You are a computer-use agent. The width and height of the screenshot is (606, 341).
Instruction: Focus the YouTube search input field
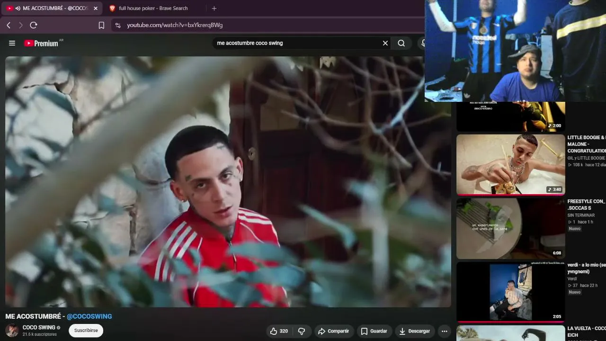297,43
